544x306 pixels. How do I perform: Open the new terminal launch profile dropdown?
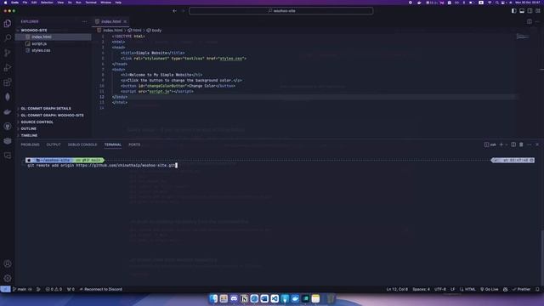coord(507,144)
